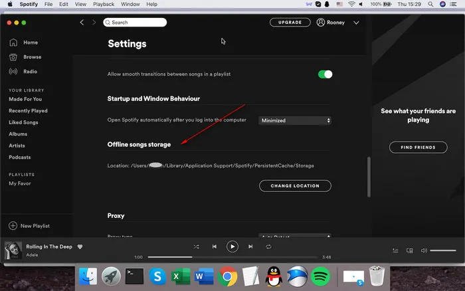465x291 pixels.
Task: Click the offline storage Location path text
Action: (211, 165)
